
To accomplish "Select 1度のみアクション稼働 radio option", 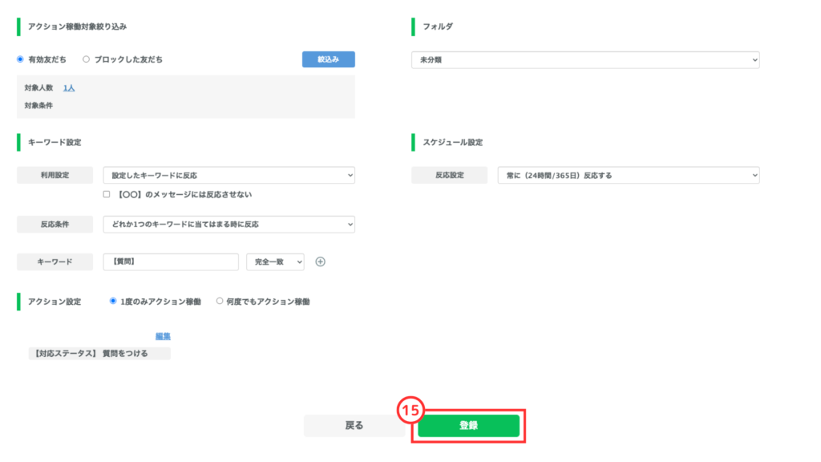I will pyautogui.click(x=113, y=302).
